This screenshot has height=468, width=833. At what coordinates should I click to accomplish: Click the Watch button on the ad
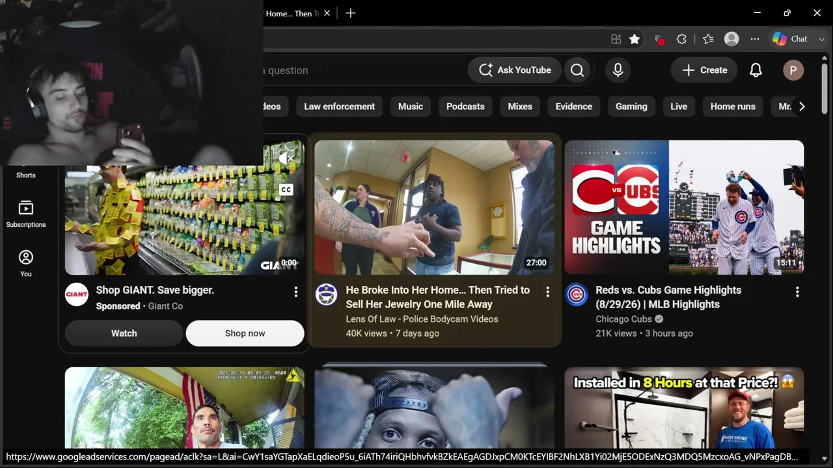coord(124,333)
